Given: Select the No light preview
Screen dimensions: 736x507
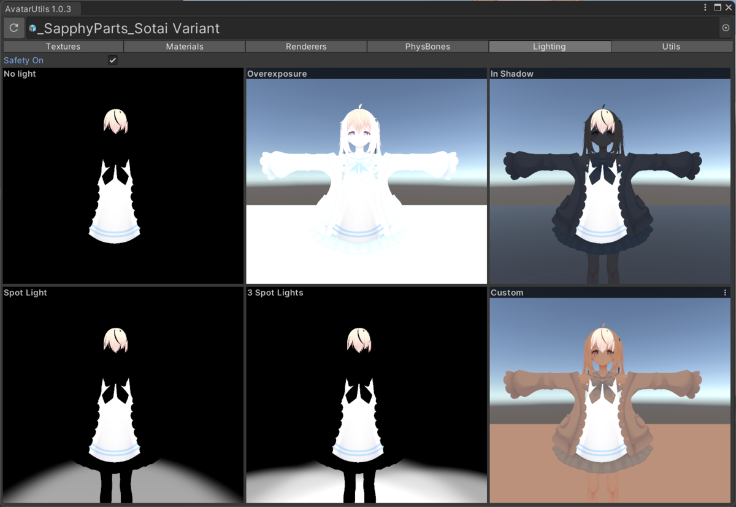Looking at the screenshot, I should [123, 176].
